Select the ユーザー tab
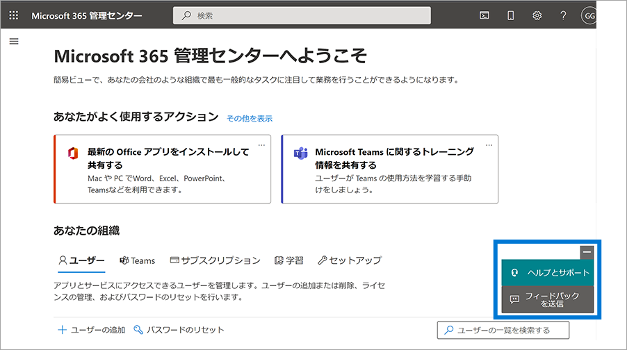 pyautogui.click(x=81, y=260)
